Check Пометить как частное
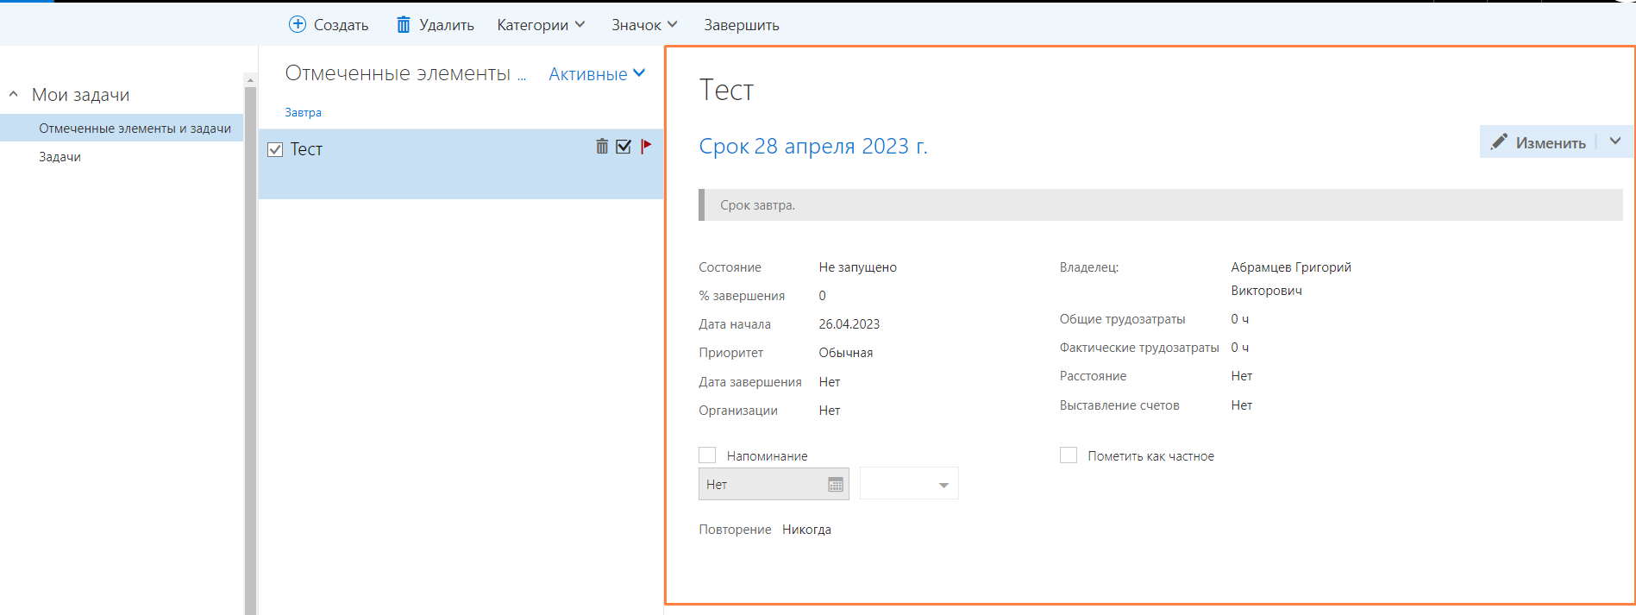Viewport: 1636px width, 615px height. tap(1069, 455)
